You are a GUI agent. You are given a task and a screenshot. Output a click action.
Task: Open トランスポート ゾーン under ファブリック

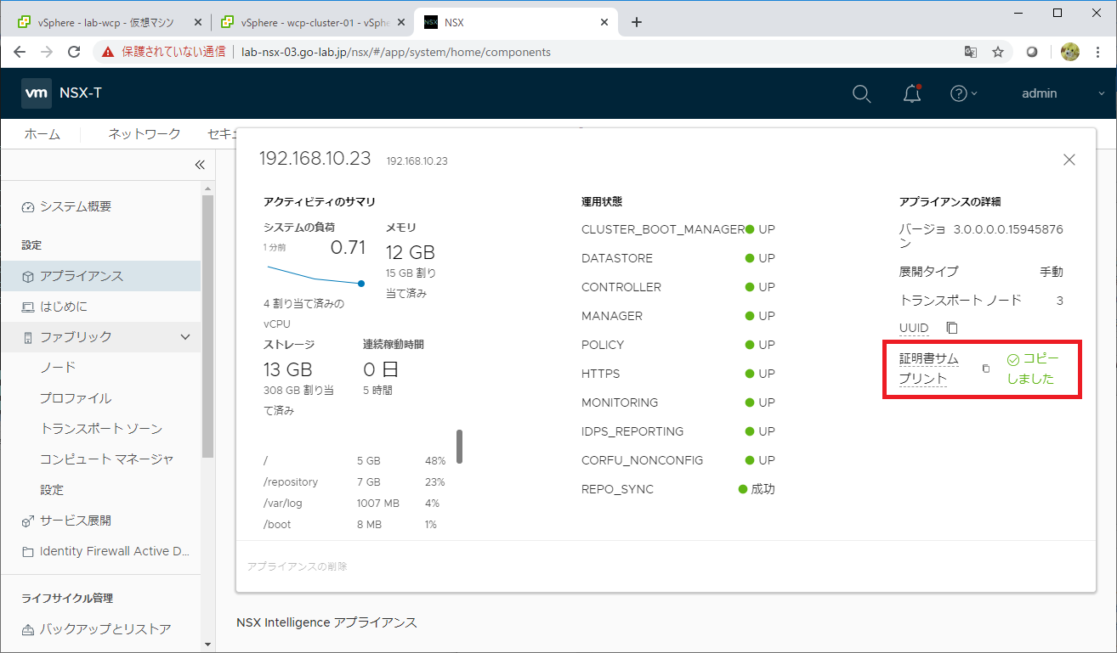tap(101, 429)
